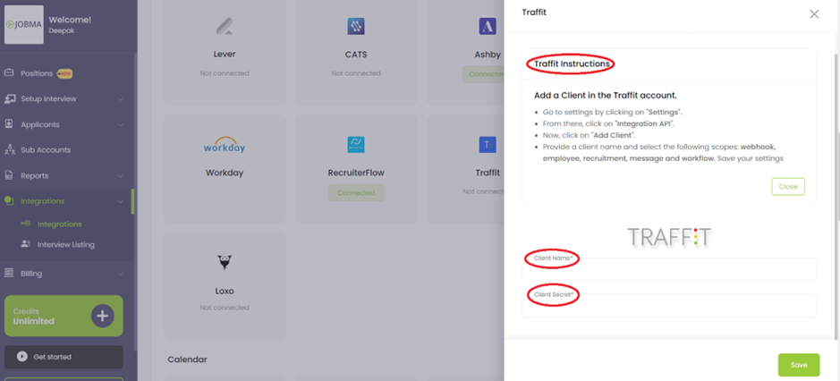Click the NEW badge beside Positions

pos(64,74)
